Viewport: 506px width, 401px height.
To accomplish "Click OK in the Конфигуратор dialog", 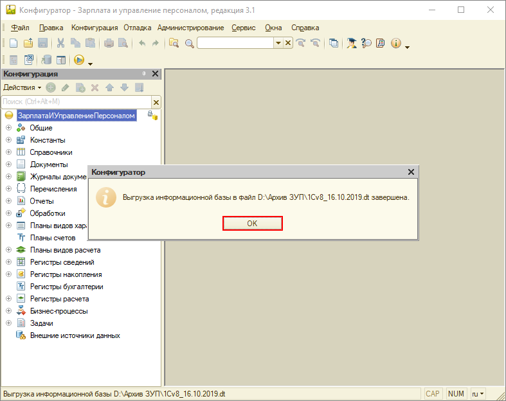I will (x=253, y=222).
